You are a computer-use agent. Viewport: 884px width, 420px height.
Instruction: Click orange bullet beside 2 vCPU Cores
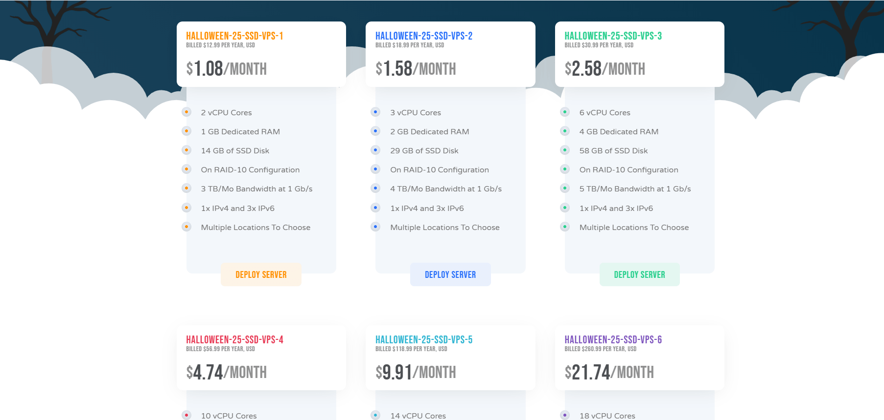click(186, 112)
